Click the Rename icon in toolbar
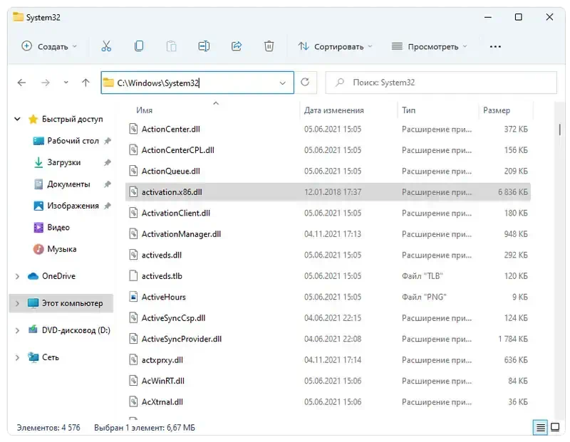The height and width of the screenshot is (442, 570). [x=204, y=46]
